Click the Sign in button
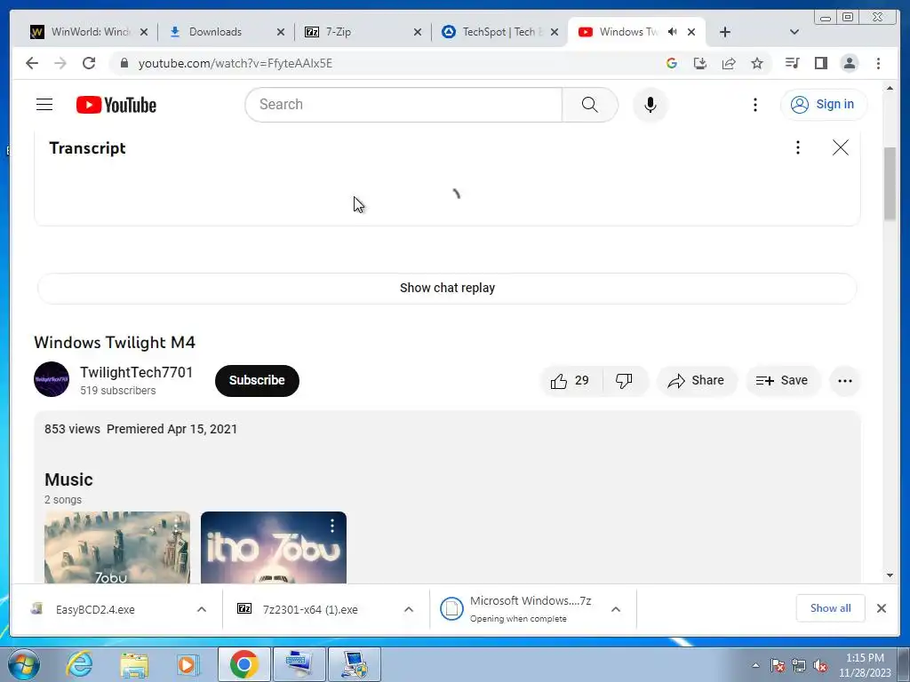This screenshot has height=682, width=910. click(x=824, y=105)
